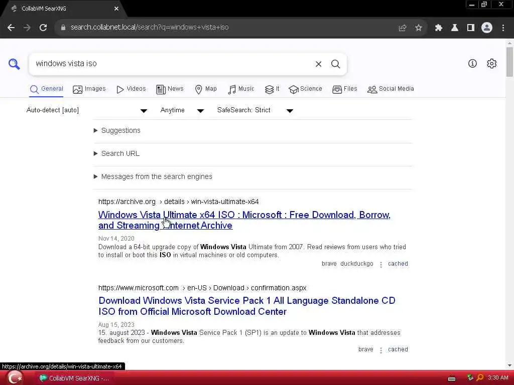Select the General category tab

pos(46,89)
